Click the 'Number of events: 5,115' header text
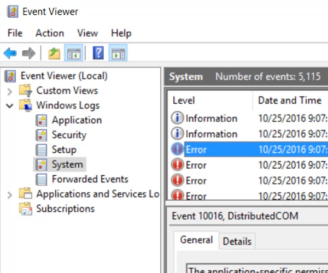This screenshot has width=328, height=273. [268, 76]
